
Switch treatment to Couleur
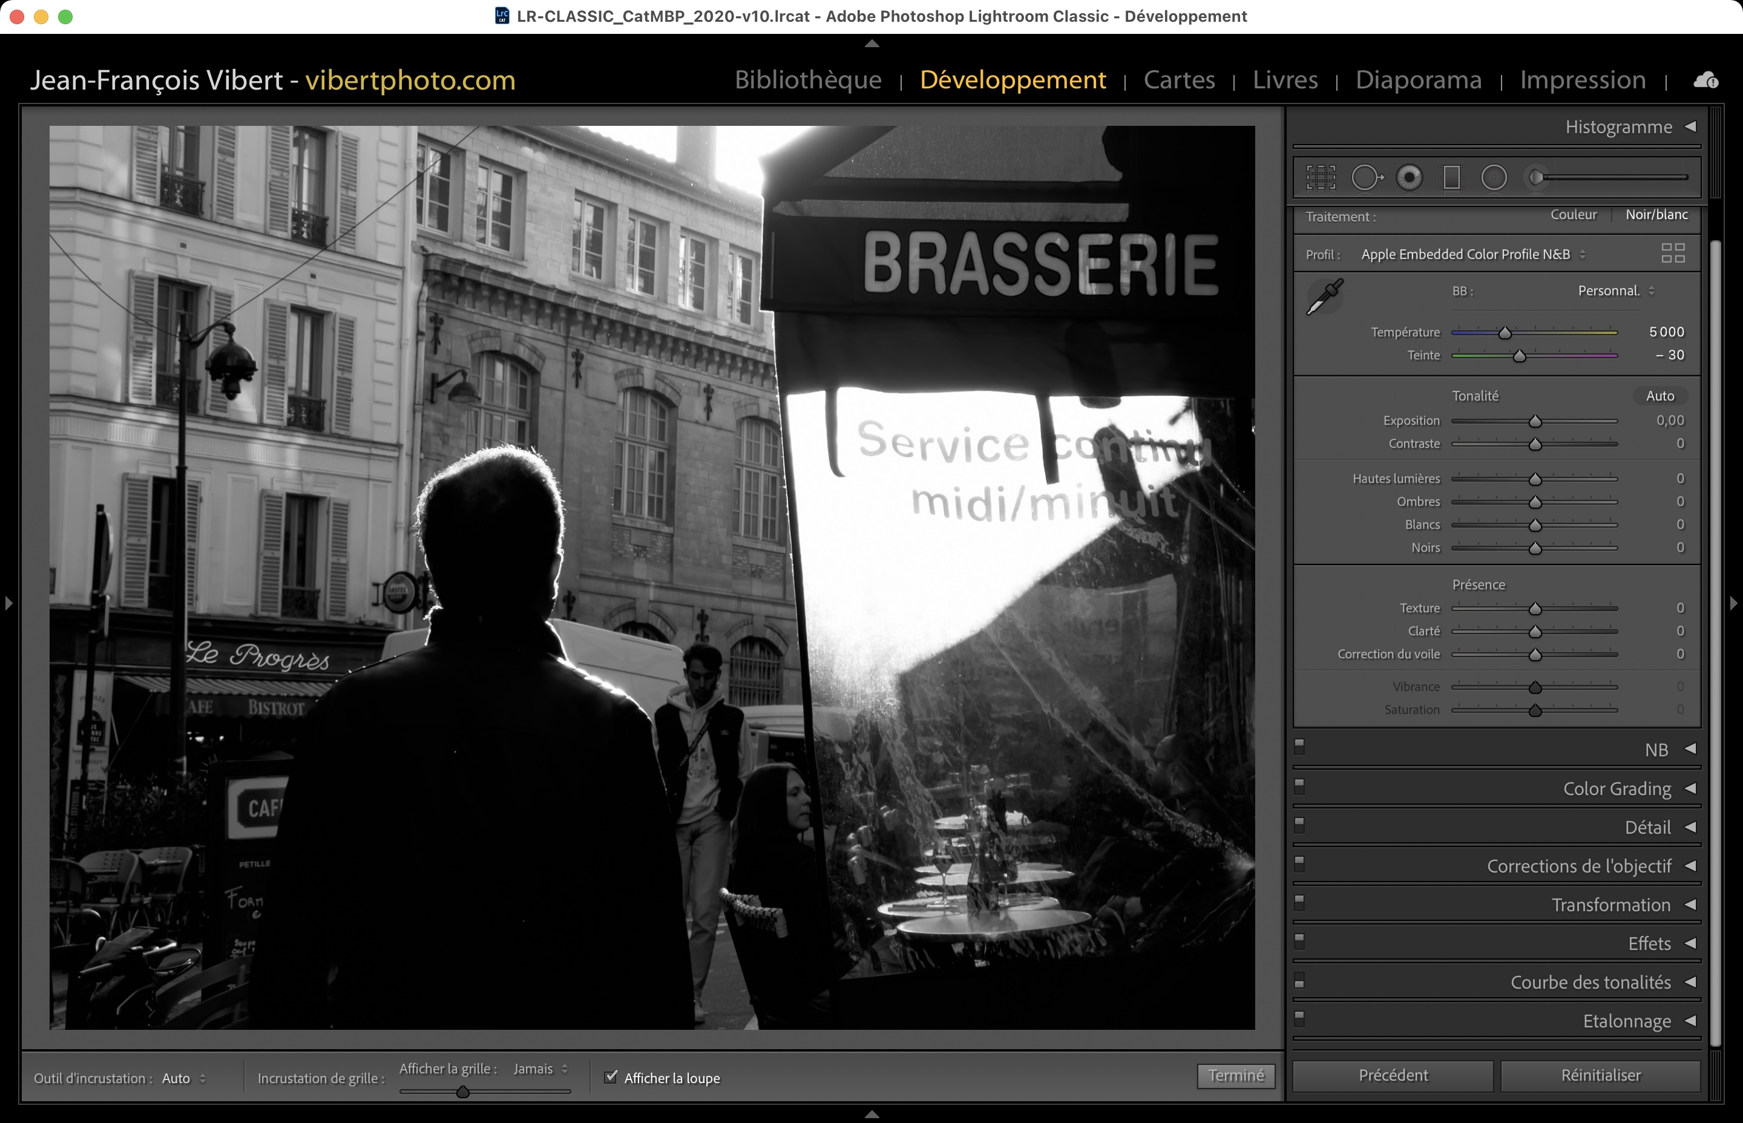click(1573, 214)
